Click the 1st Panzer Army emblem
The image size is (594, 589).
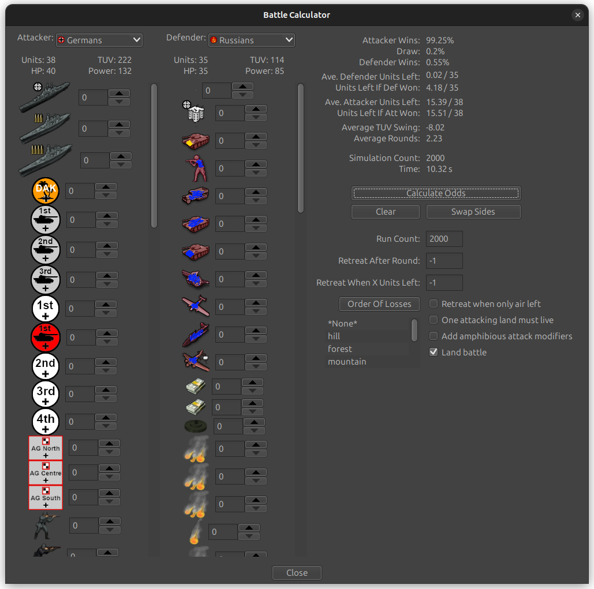[45, 220]
